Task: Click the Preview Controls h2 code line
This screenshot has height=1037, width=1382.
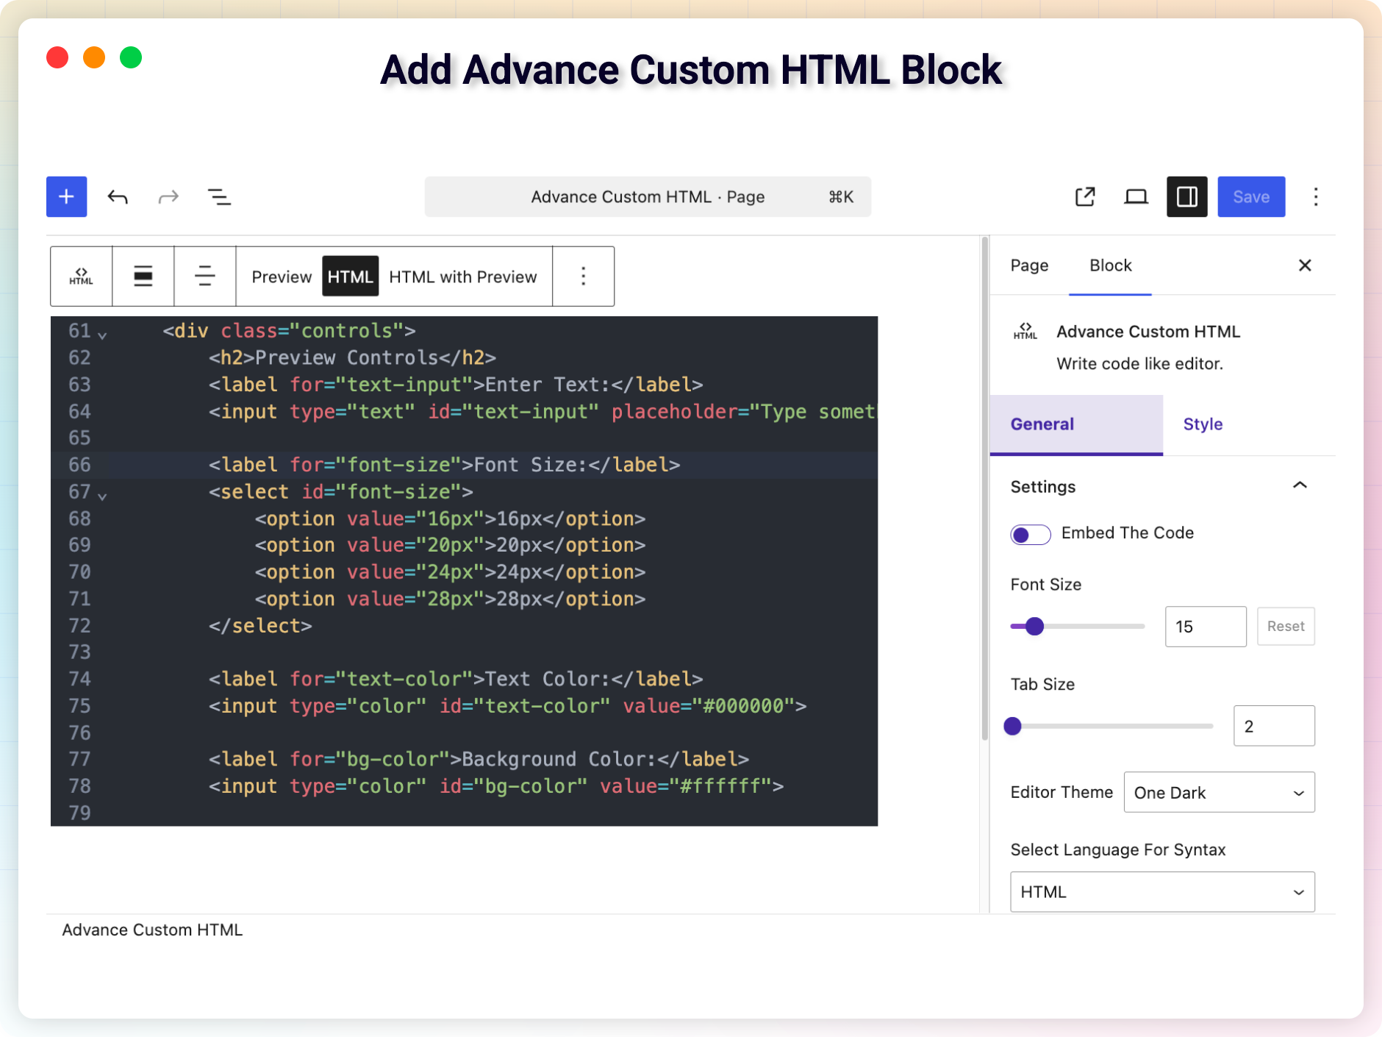Action: point(352,357)
